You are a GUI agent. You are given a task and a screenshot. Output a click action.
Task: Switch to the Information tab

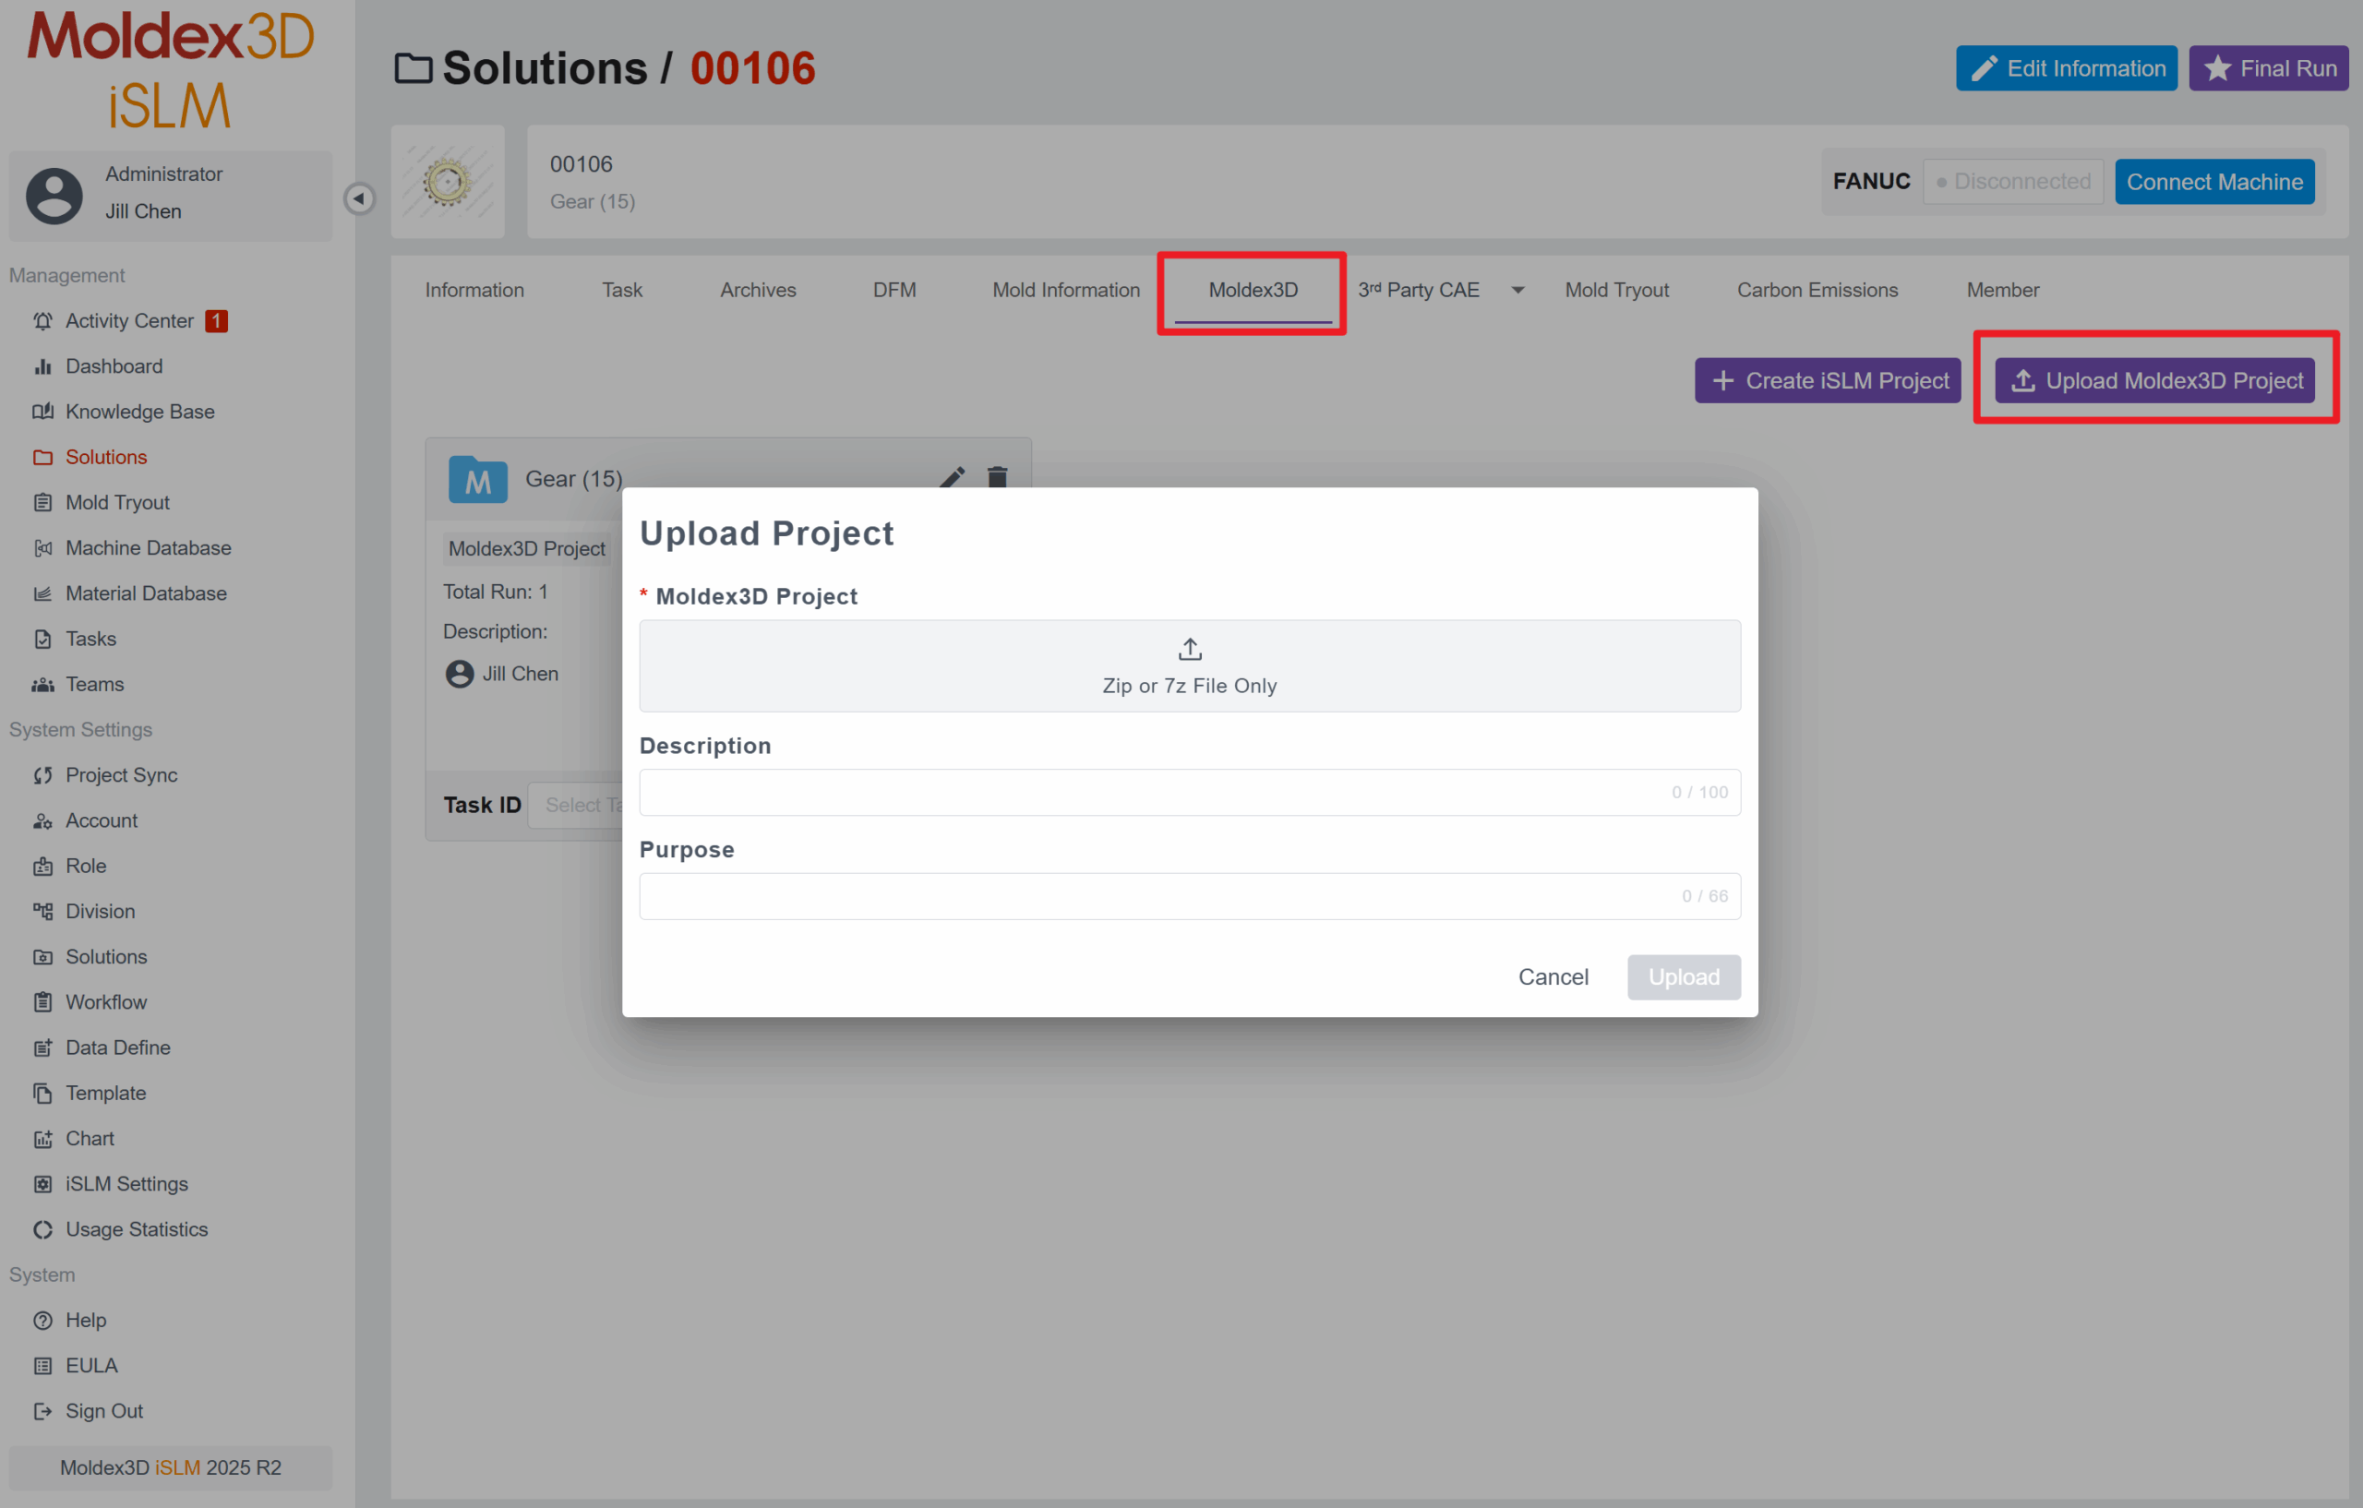pos(474,291)
